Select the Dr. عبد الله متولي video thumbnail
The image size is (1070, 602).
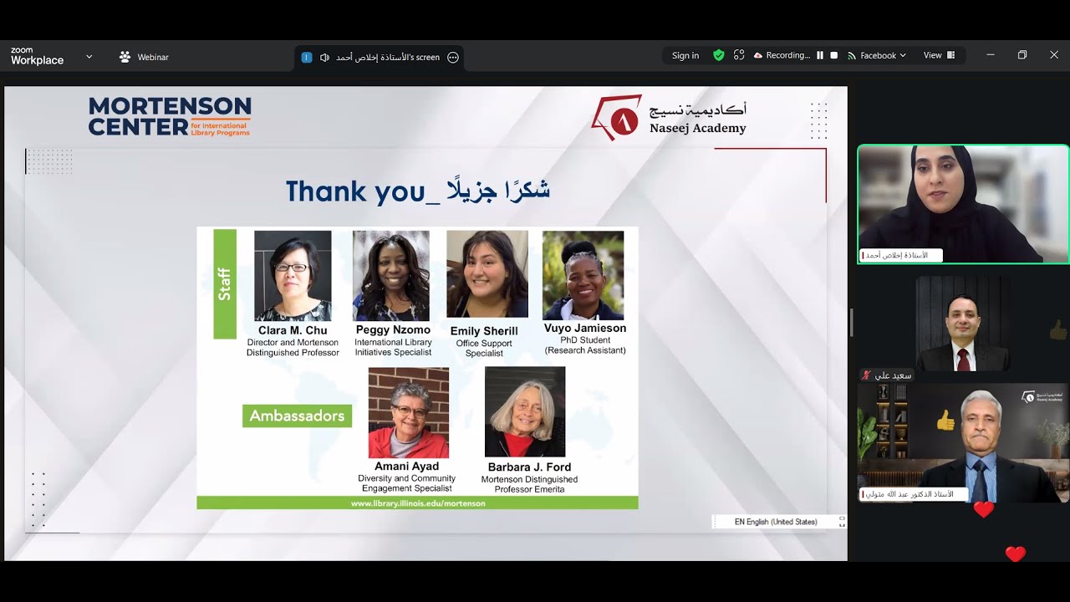pos(963,443)
